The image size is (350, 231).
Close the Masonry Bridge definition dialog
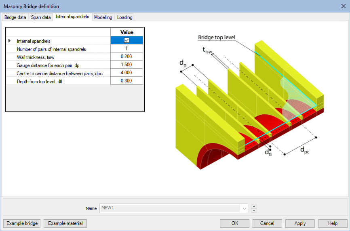click(x=343, y=6)
